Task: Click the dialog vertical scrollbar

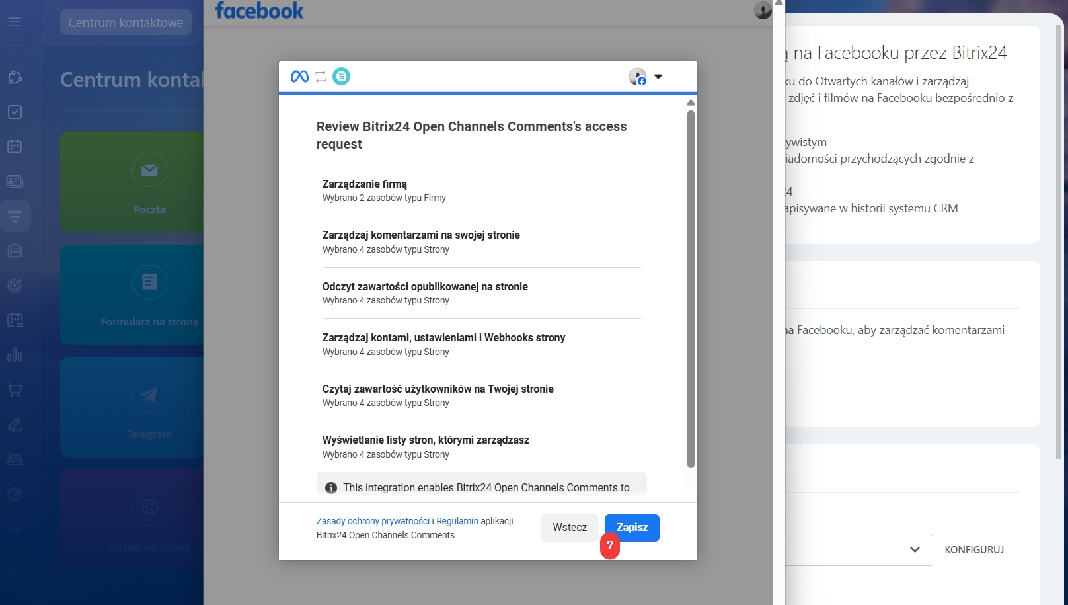Action: click(x=691, y=288)
